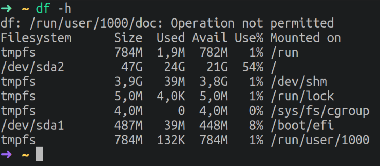Screen dimensions: 380x166
Task: Click the green prompt arrow on the first line
Action: pos(7,8)
